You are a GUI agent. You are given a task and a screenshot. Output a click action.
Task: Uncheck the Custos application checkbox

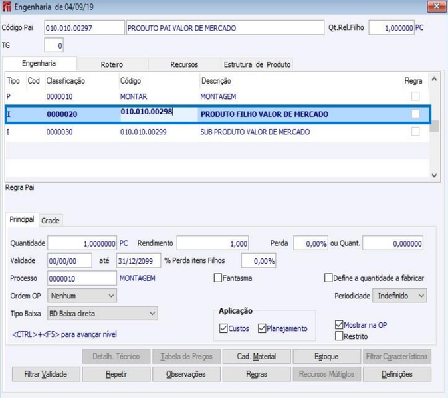pos(223,328)
